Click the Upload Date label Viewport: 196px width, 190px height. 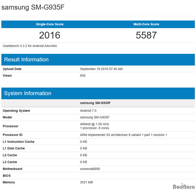pyautogui.click(x=12, y=69)
